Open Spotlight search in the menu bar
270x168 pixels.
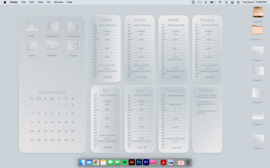coord(226,2)
